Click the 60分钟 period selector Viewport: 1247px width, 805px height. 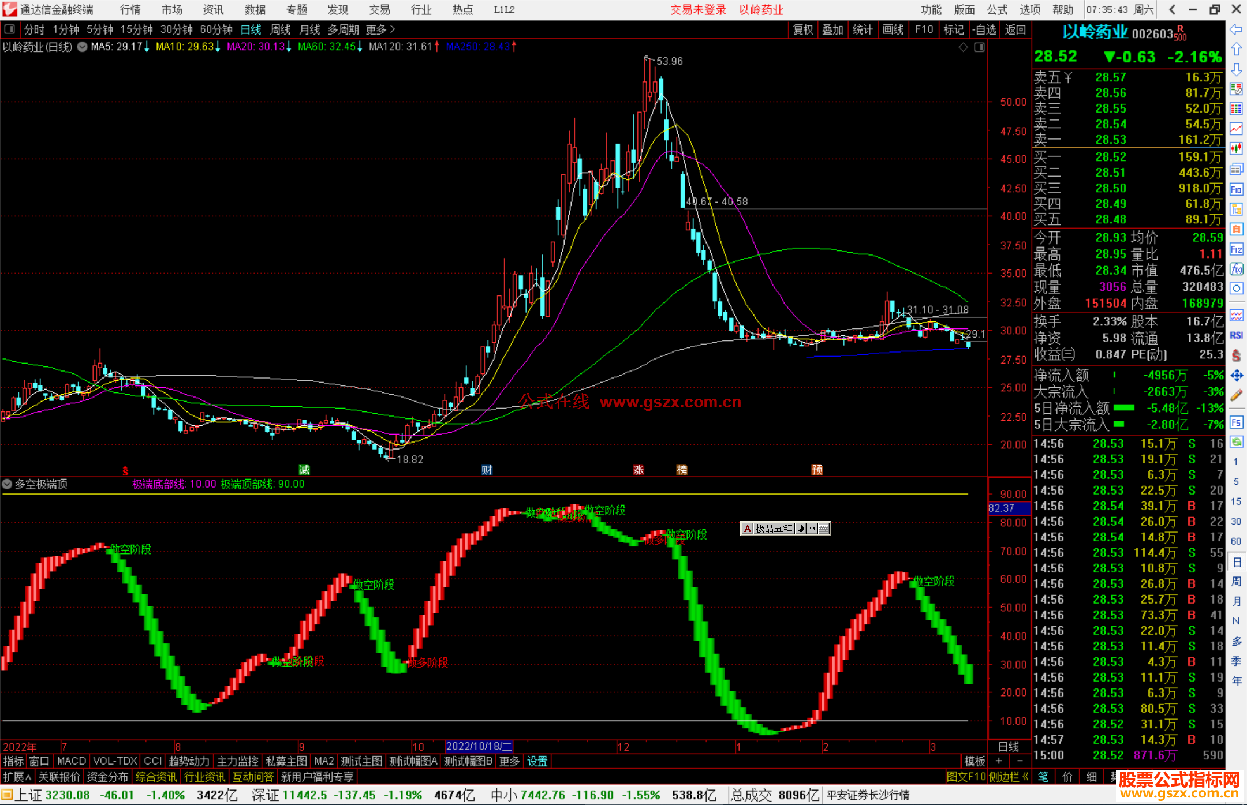pyautogui.click(x=216, y=29)
